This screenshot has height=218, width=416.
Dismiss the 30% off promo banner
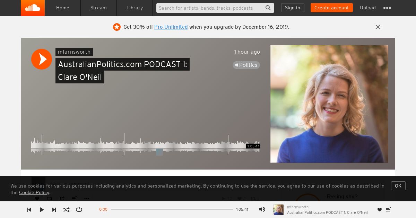[x=378, y=27]
